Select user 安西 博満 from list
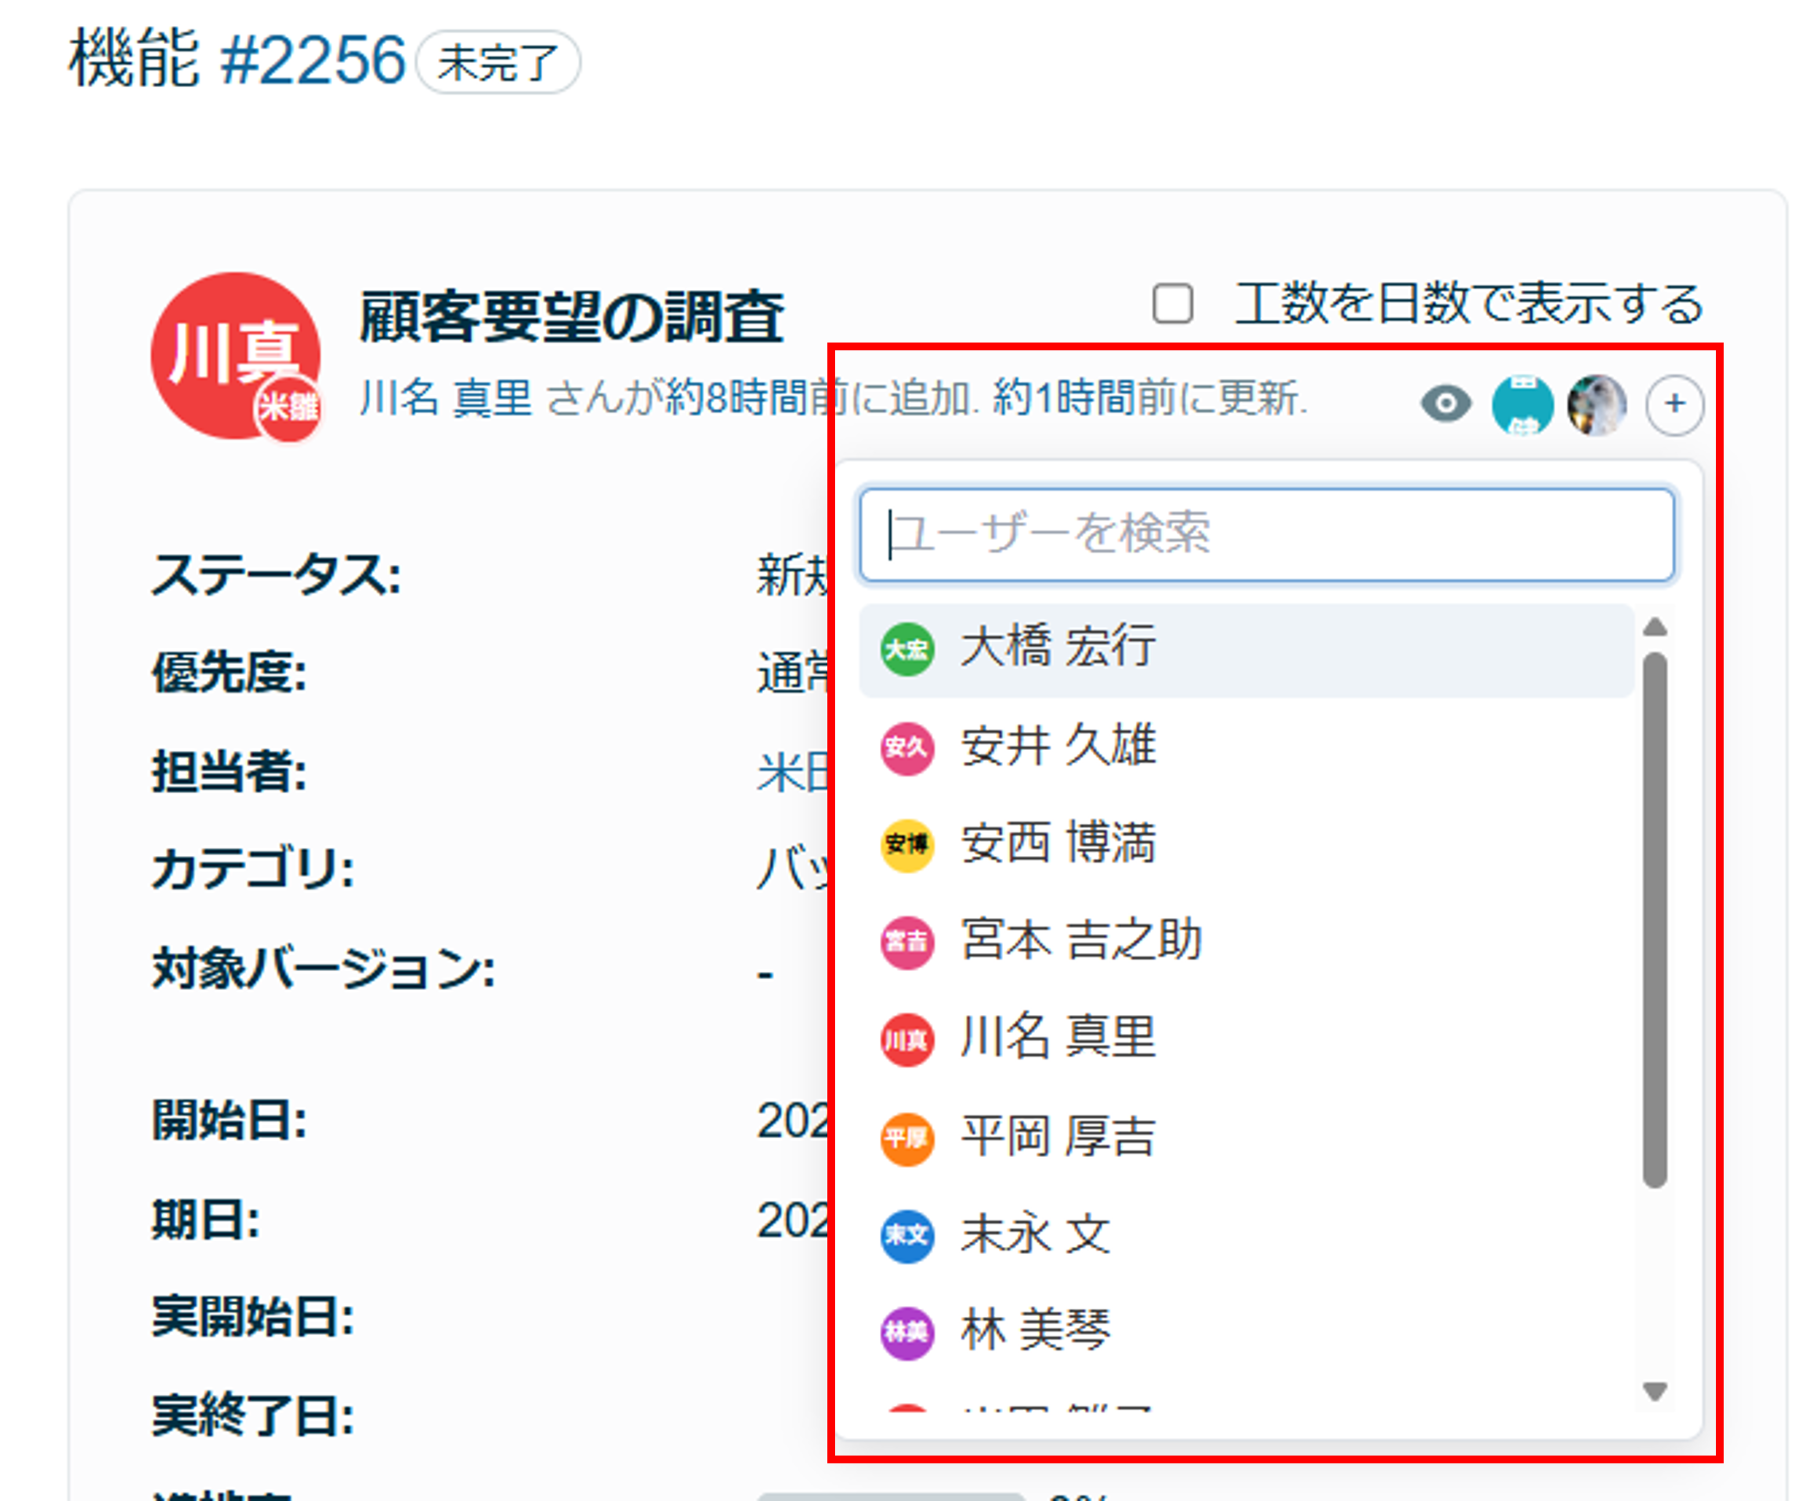The image size is (1802, 1501). (x=1246, y=844)
